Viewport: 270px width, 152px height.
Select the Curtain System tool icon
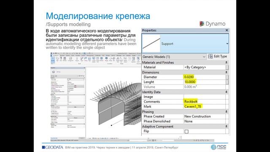coord(94,58)
